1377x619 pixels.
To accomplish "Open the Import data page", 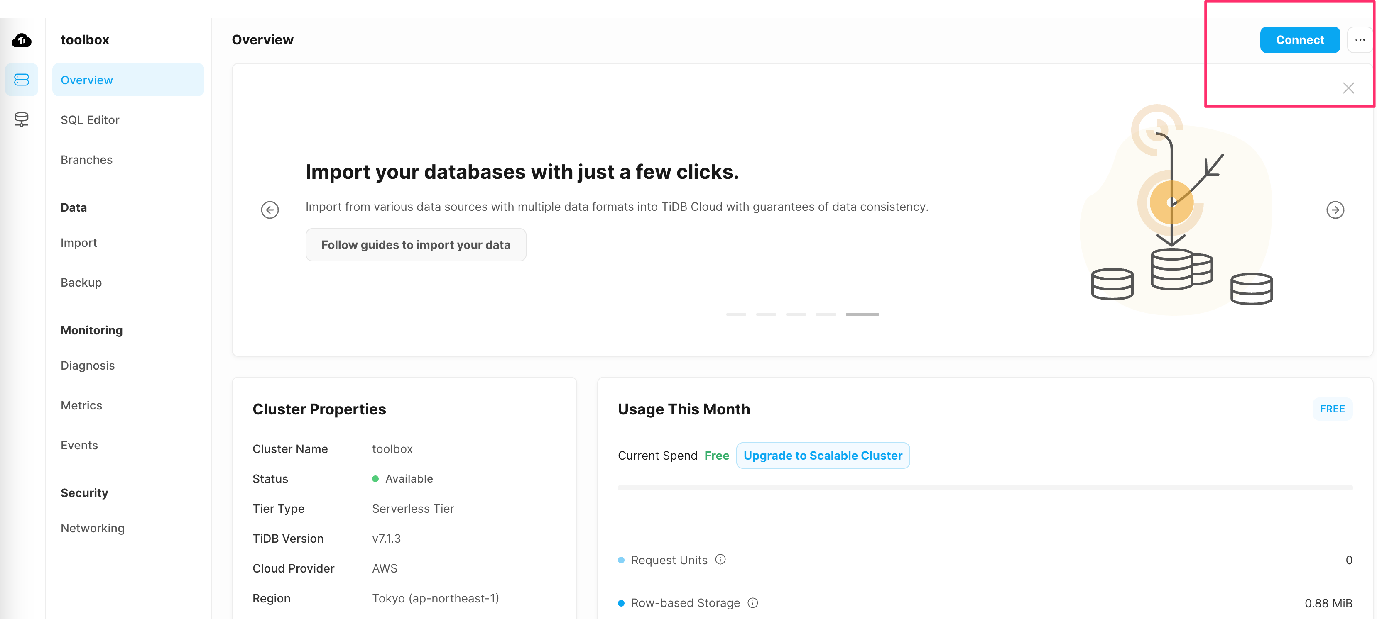I will point(78,242).
